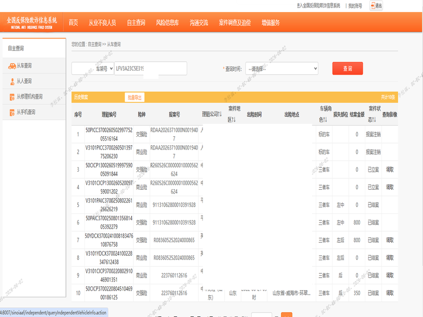The height and width of the screenshot is (317, 423).
Task: Click the 退出 logout icon button
Action: pos(376,6)
